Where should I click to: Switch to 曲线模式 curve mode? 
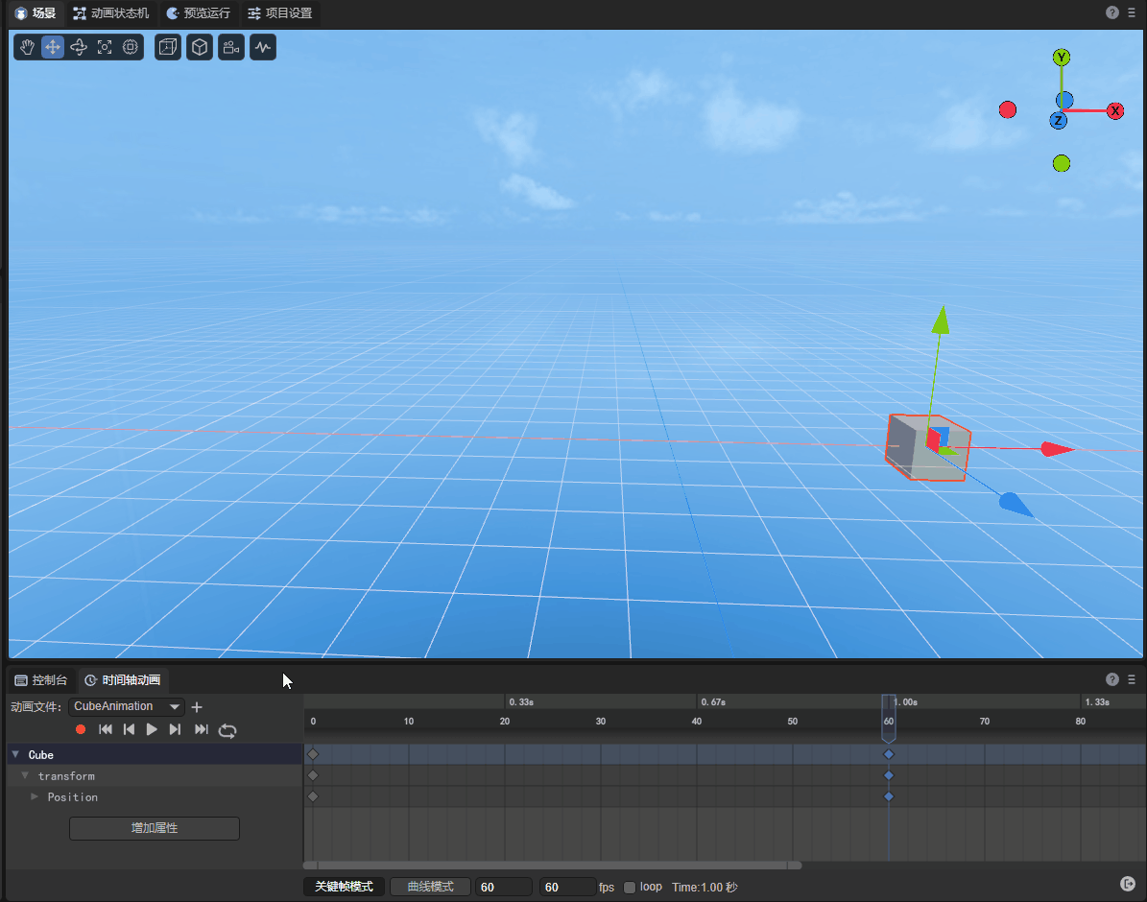(430, 888)
